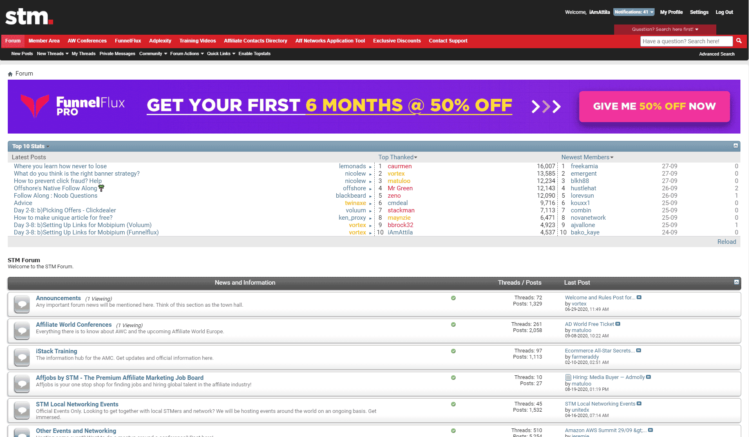Open New Posts menu item

coord(22,54)
